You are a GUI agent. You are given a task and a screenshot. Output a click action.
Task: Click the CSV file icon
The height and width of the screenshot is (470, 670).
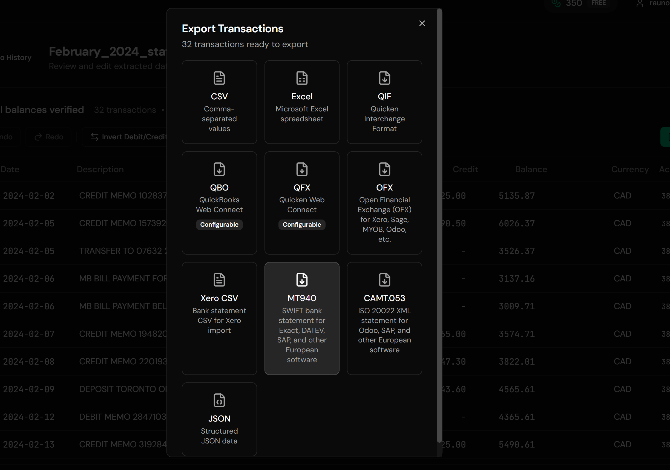pyautogui.click(x=219, y=78)
